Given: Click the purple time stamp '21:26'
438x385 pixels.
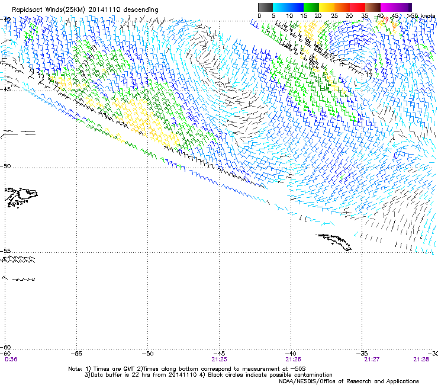Looking at the screenshot, I should 293,360.
